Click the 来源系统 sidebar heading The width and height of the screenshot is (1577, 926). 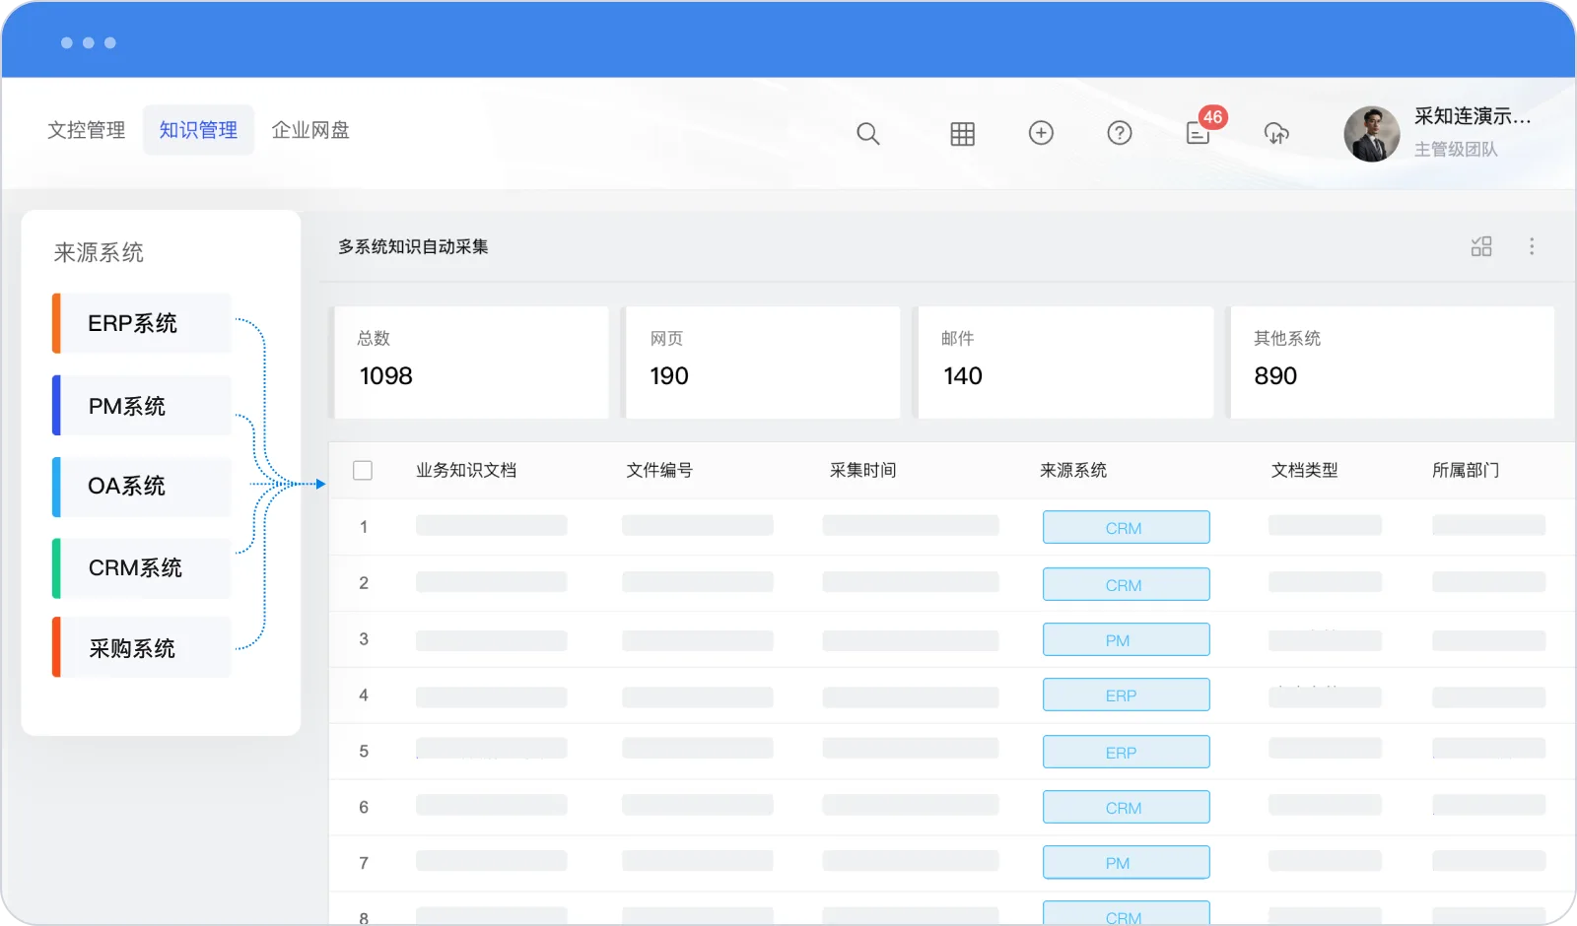pyautogui.click(x=99, y=253)
